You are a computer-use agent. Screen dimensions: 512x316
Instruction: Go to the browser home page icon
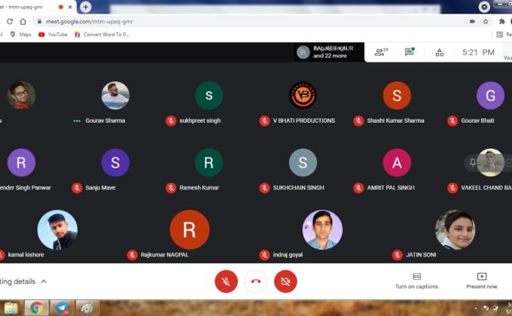click(23, 21)
